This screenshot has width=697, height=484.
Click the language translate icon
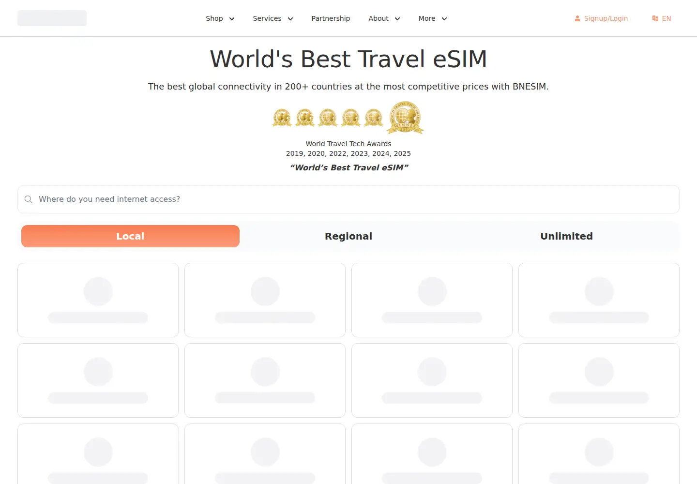[x=655, y=18]
